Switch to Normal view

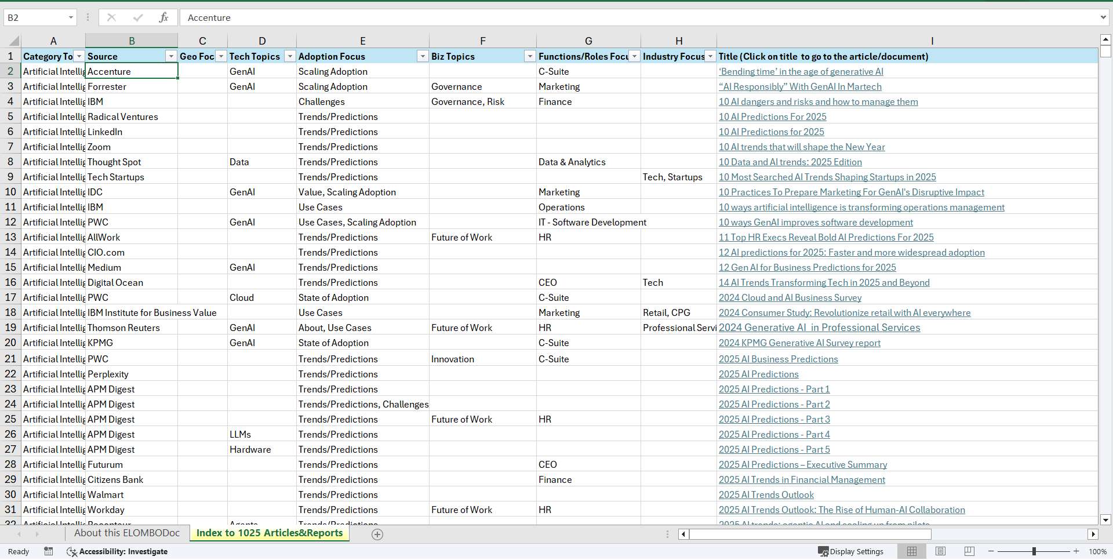912,551
